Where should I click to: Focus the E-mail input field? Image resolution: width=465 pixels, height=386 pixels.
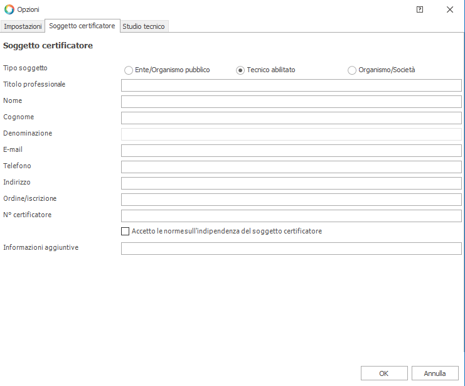click(291, 151)
